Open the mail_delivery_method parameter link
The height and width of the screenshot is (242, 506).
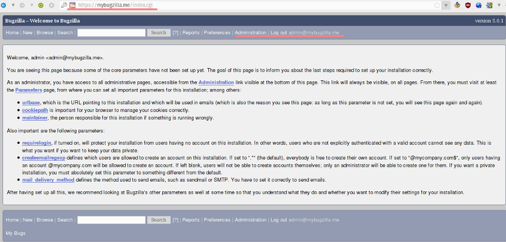(x=48, y=180)
